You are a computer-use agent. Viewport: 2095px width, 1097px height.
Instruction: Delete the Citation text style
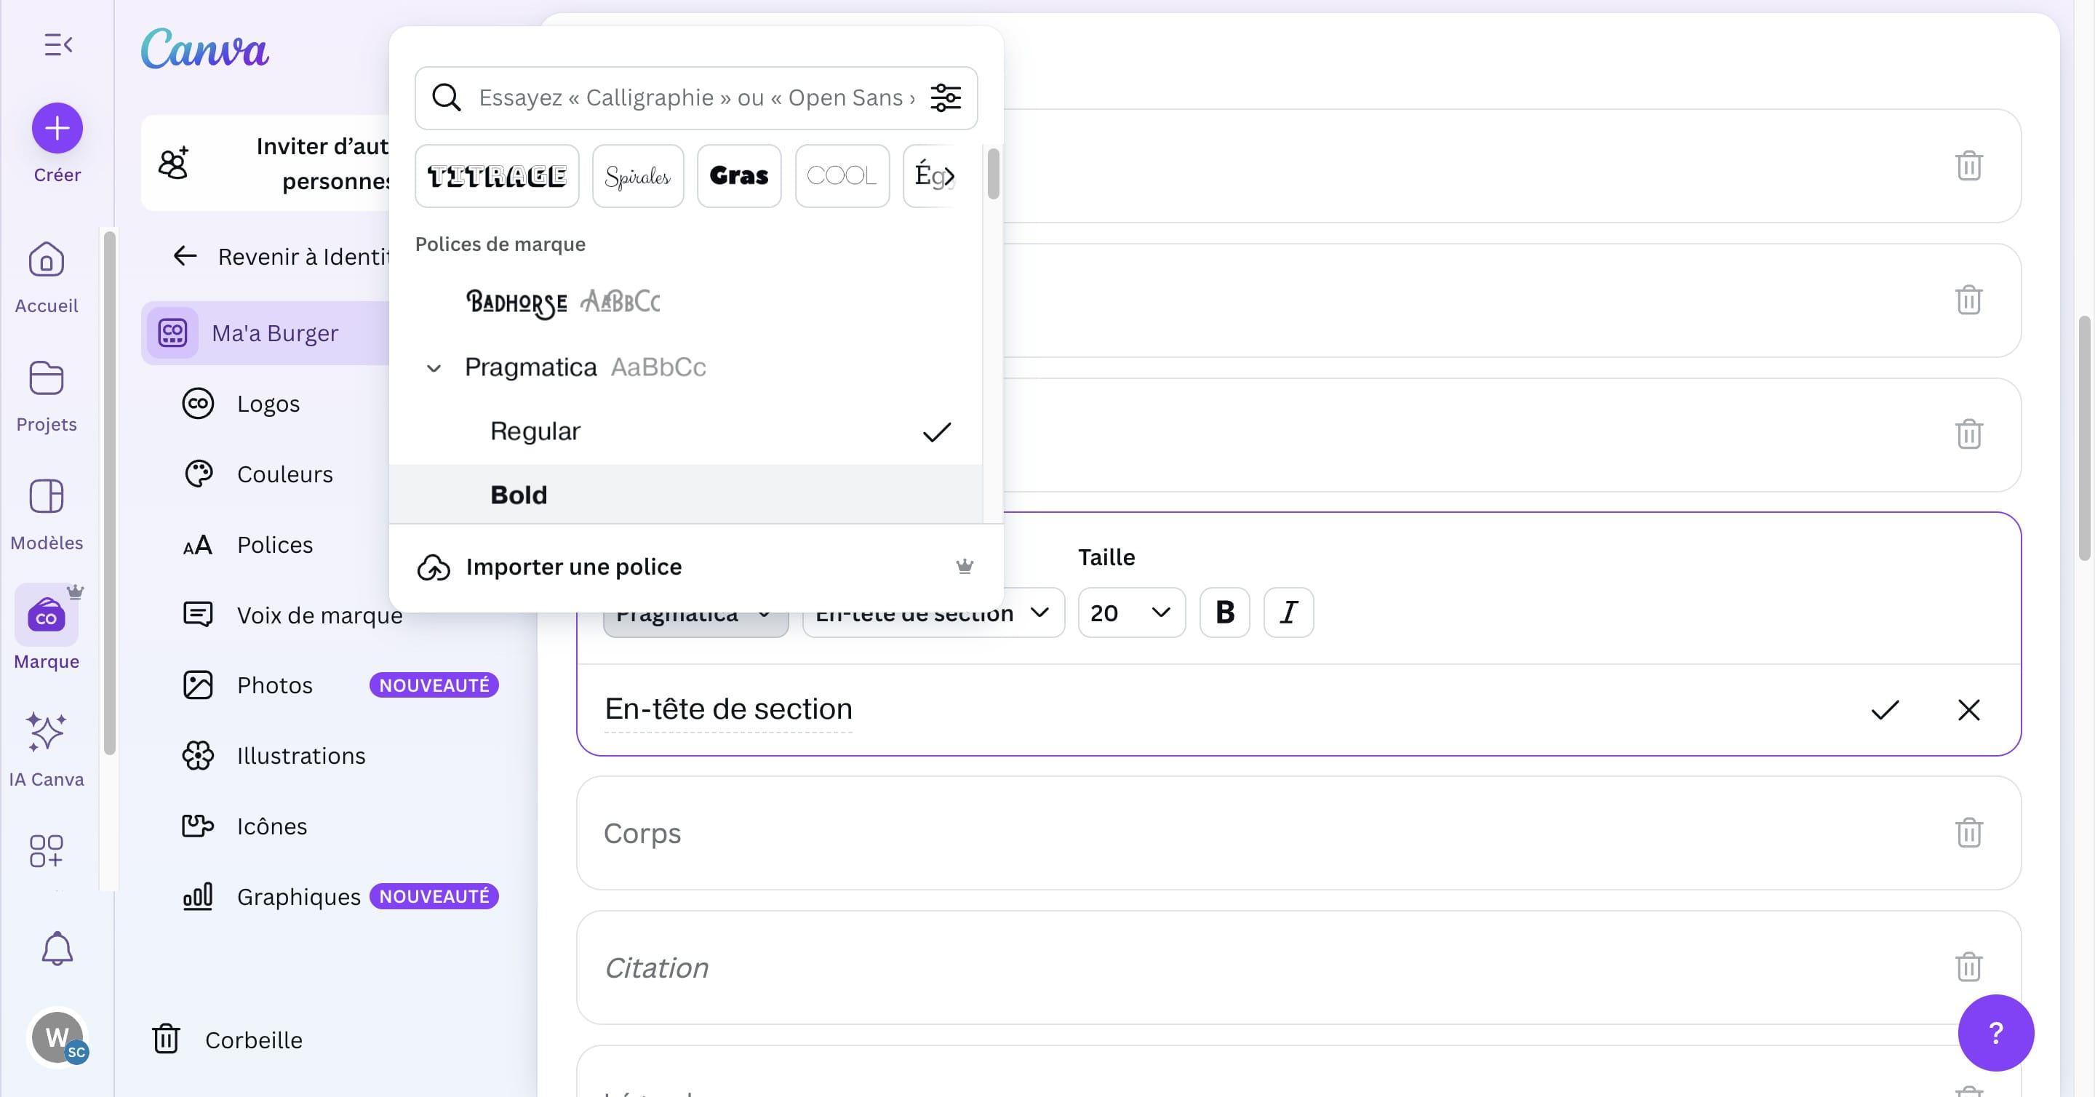(x=1968, y=967)
